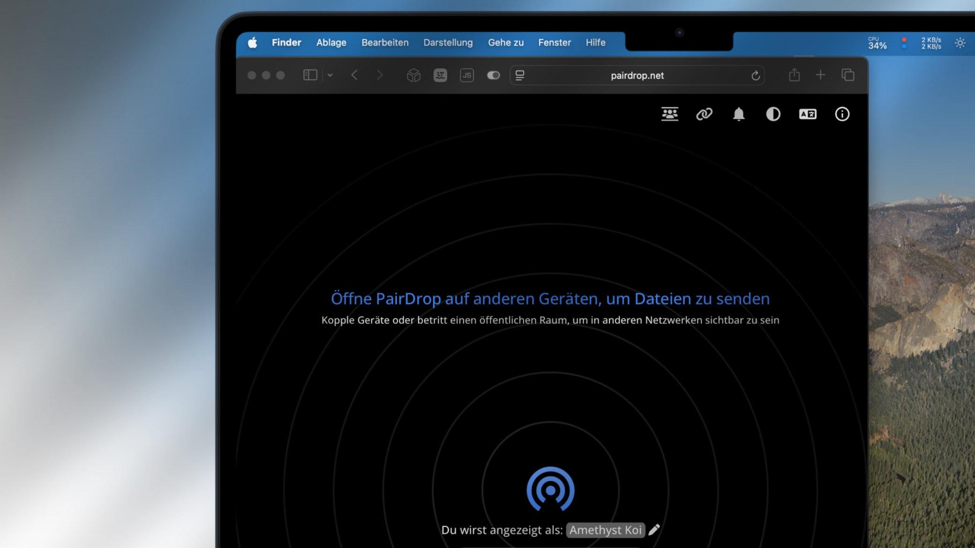Reload the pairdrop.net page

pos(755,75)
